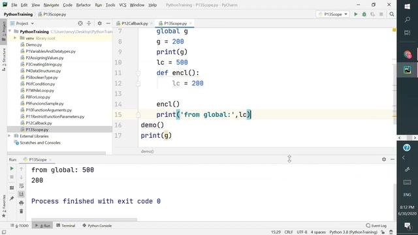Clear all Run console output
The width and height of the screenshot is (418, 235).
[22, 211]
